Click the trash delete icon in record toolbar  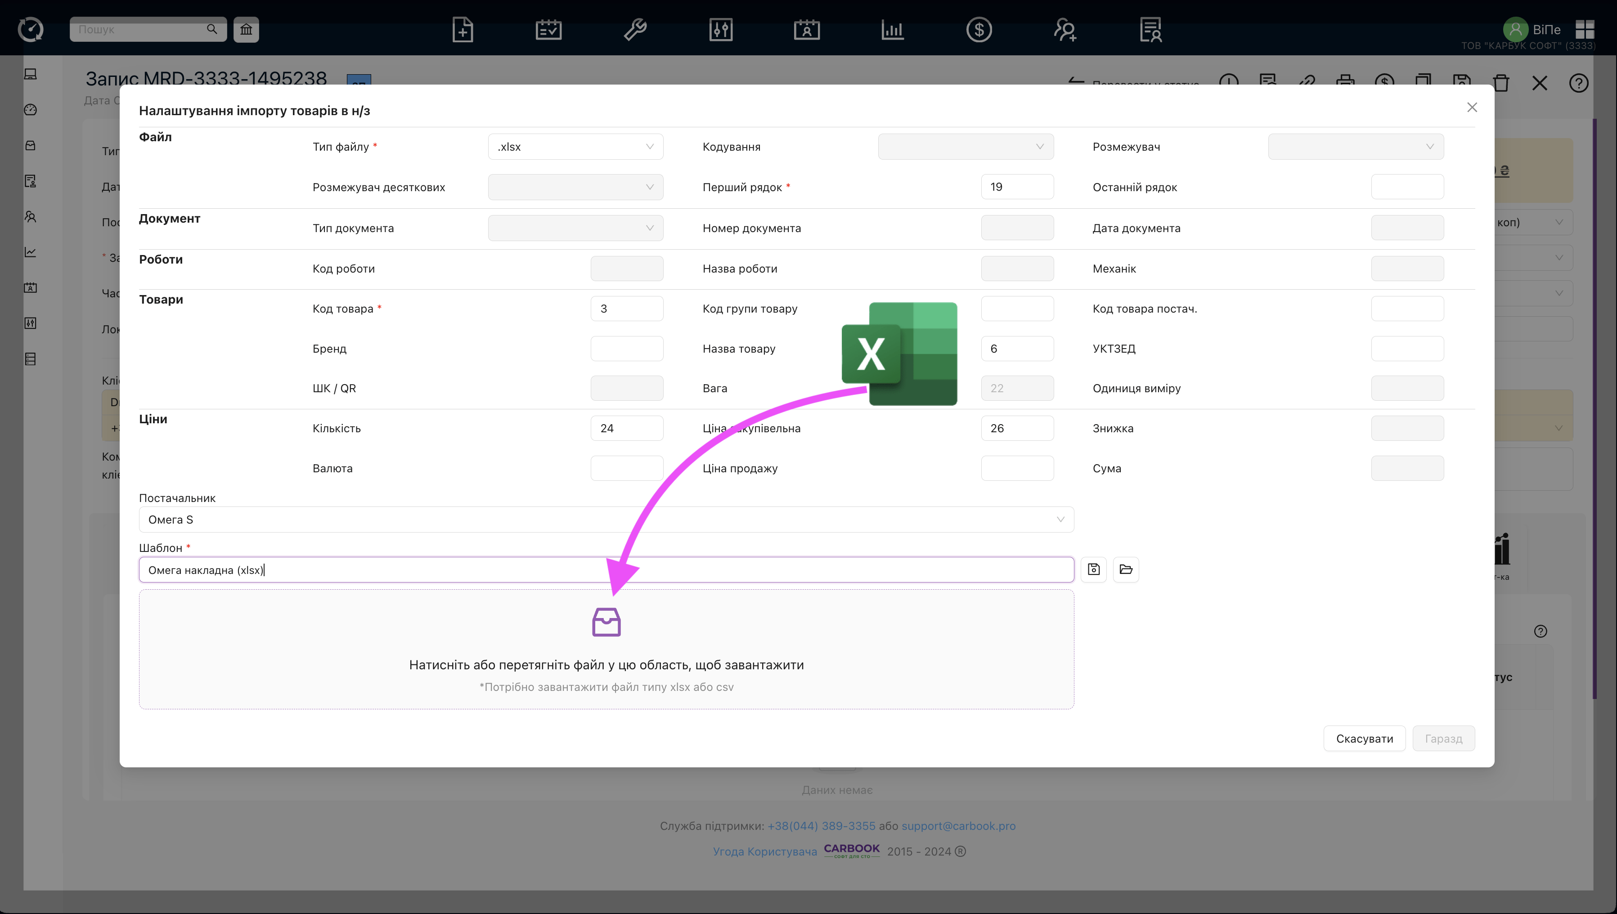1501,83
